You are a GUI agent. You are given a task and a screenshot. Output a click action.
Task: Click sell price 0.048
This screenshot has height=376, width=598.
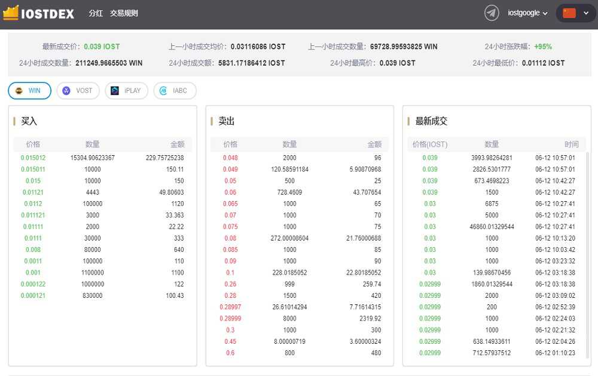(x=230, y=158)
